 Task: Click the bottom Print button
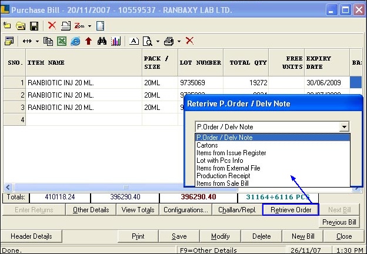pyautogui.click(x=138, y=236)
